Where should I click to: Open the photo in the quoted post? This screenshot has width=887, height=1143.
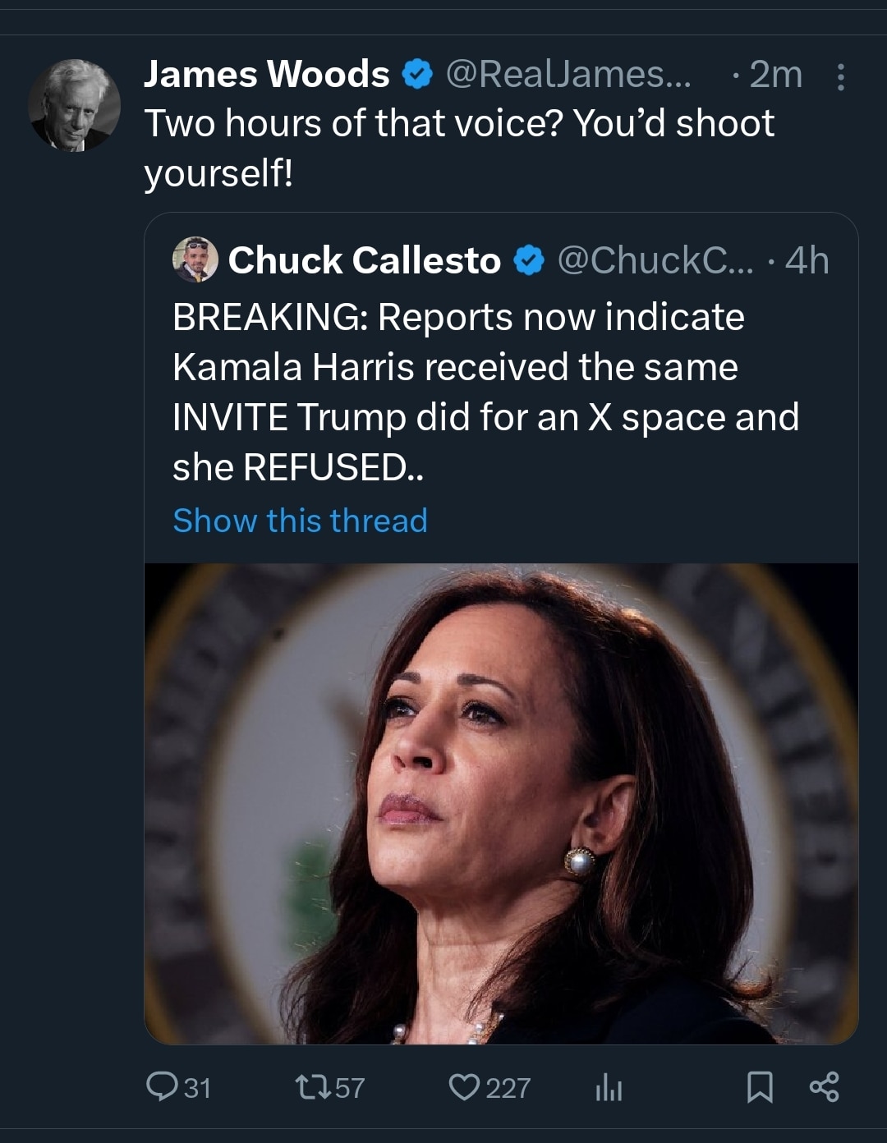coord(501,803)
